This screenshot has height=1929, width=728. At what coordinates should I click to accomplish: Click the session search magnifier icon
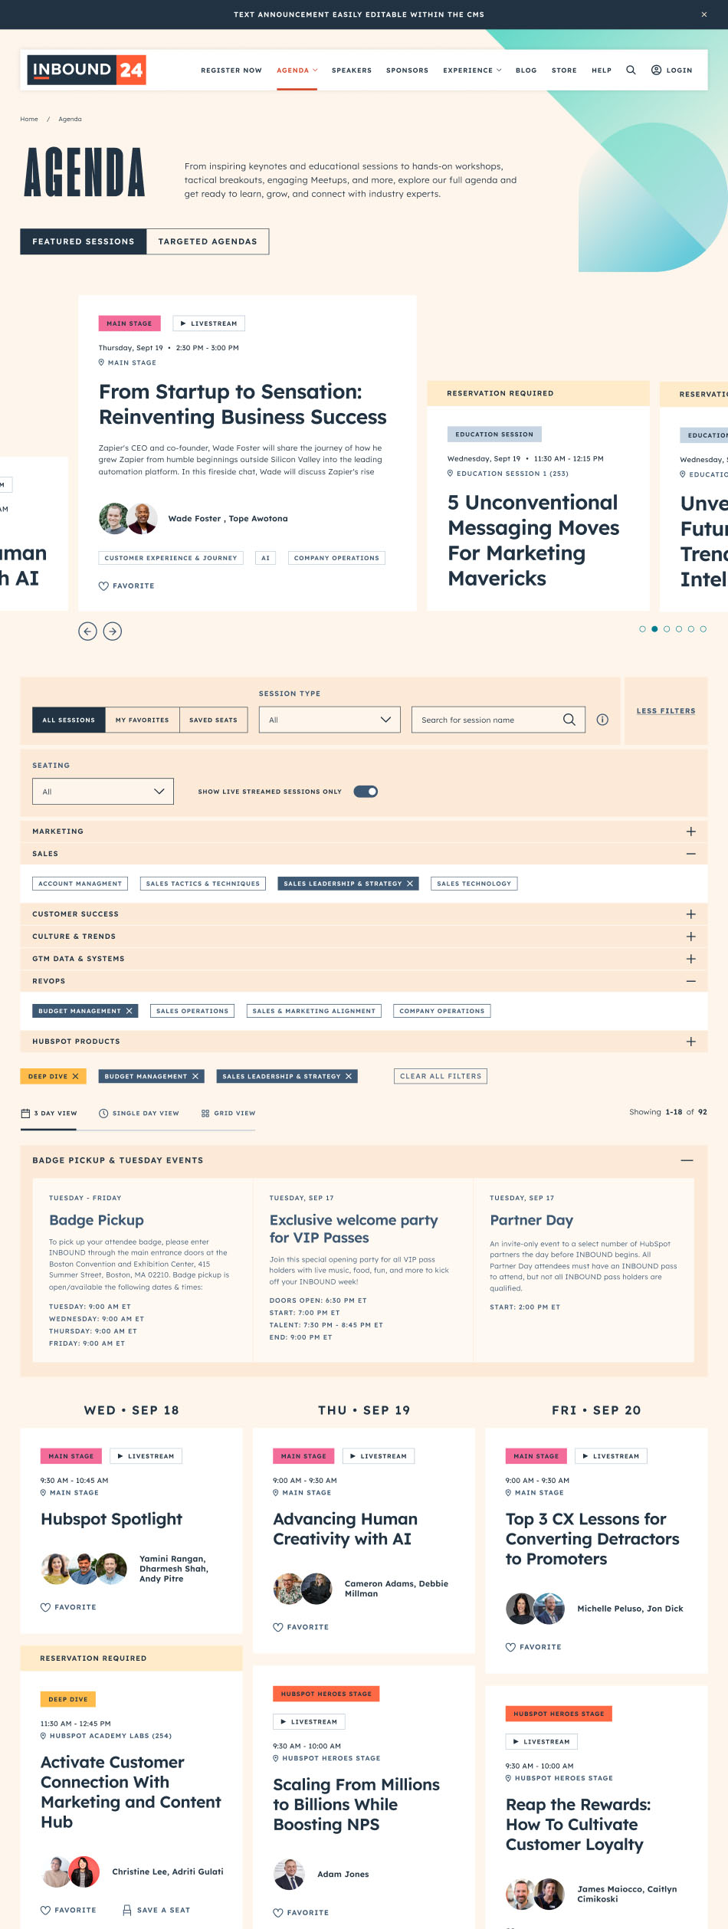coord(569,720)
